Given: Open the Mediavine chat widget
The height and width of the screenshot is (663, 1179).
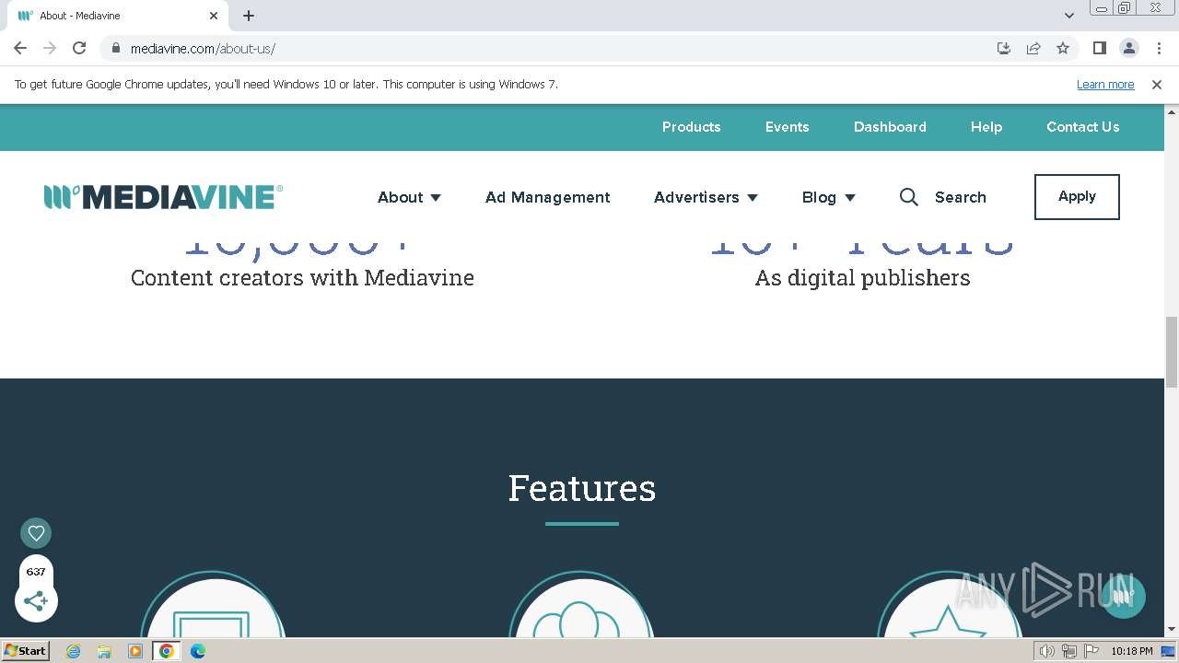Looking at the screenshot, I should 1123,596.
